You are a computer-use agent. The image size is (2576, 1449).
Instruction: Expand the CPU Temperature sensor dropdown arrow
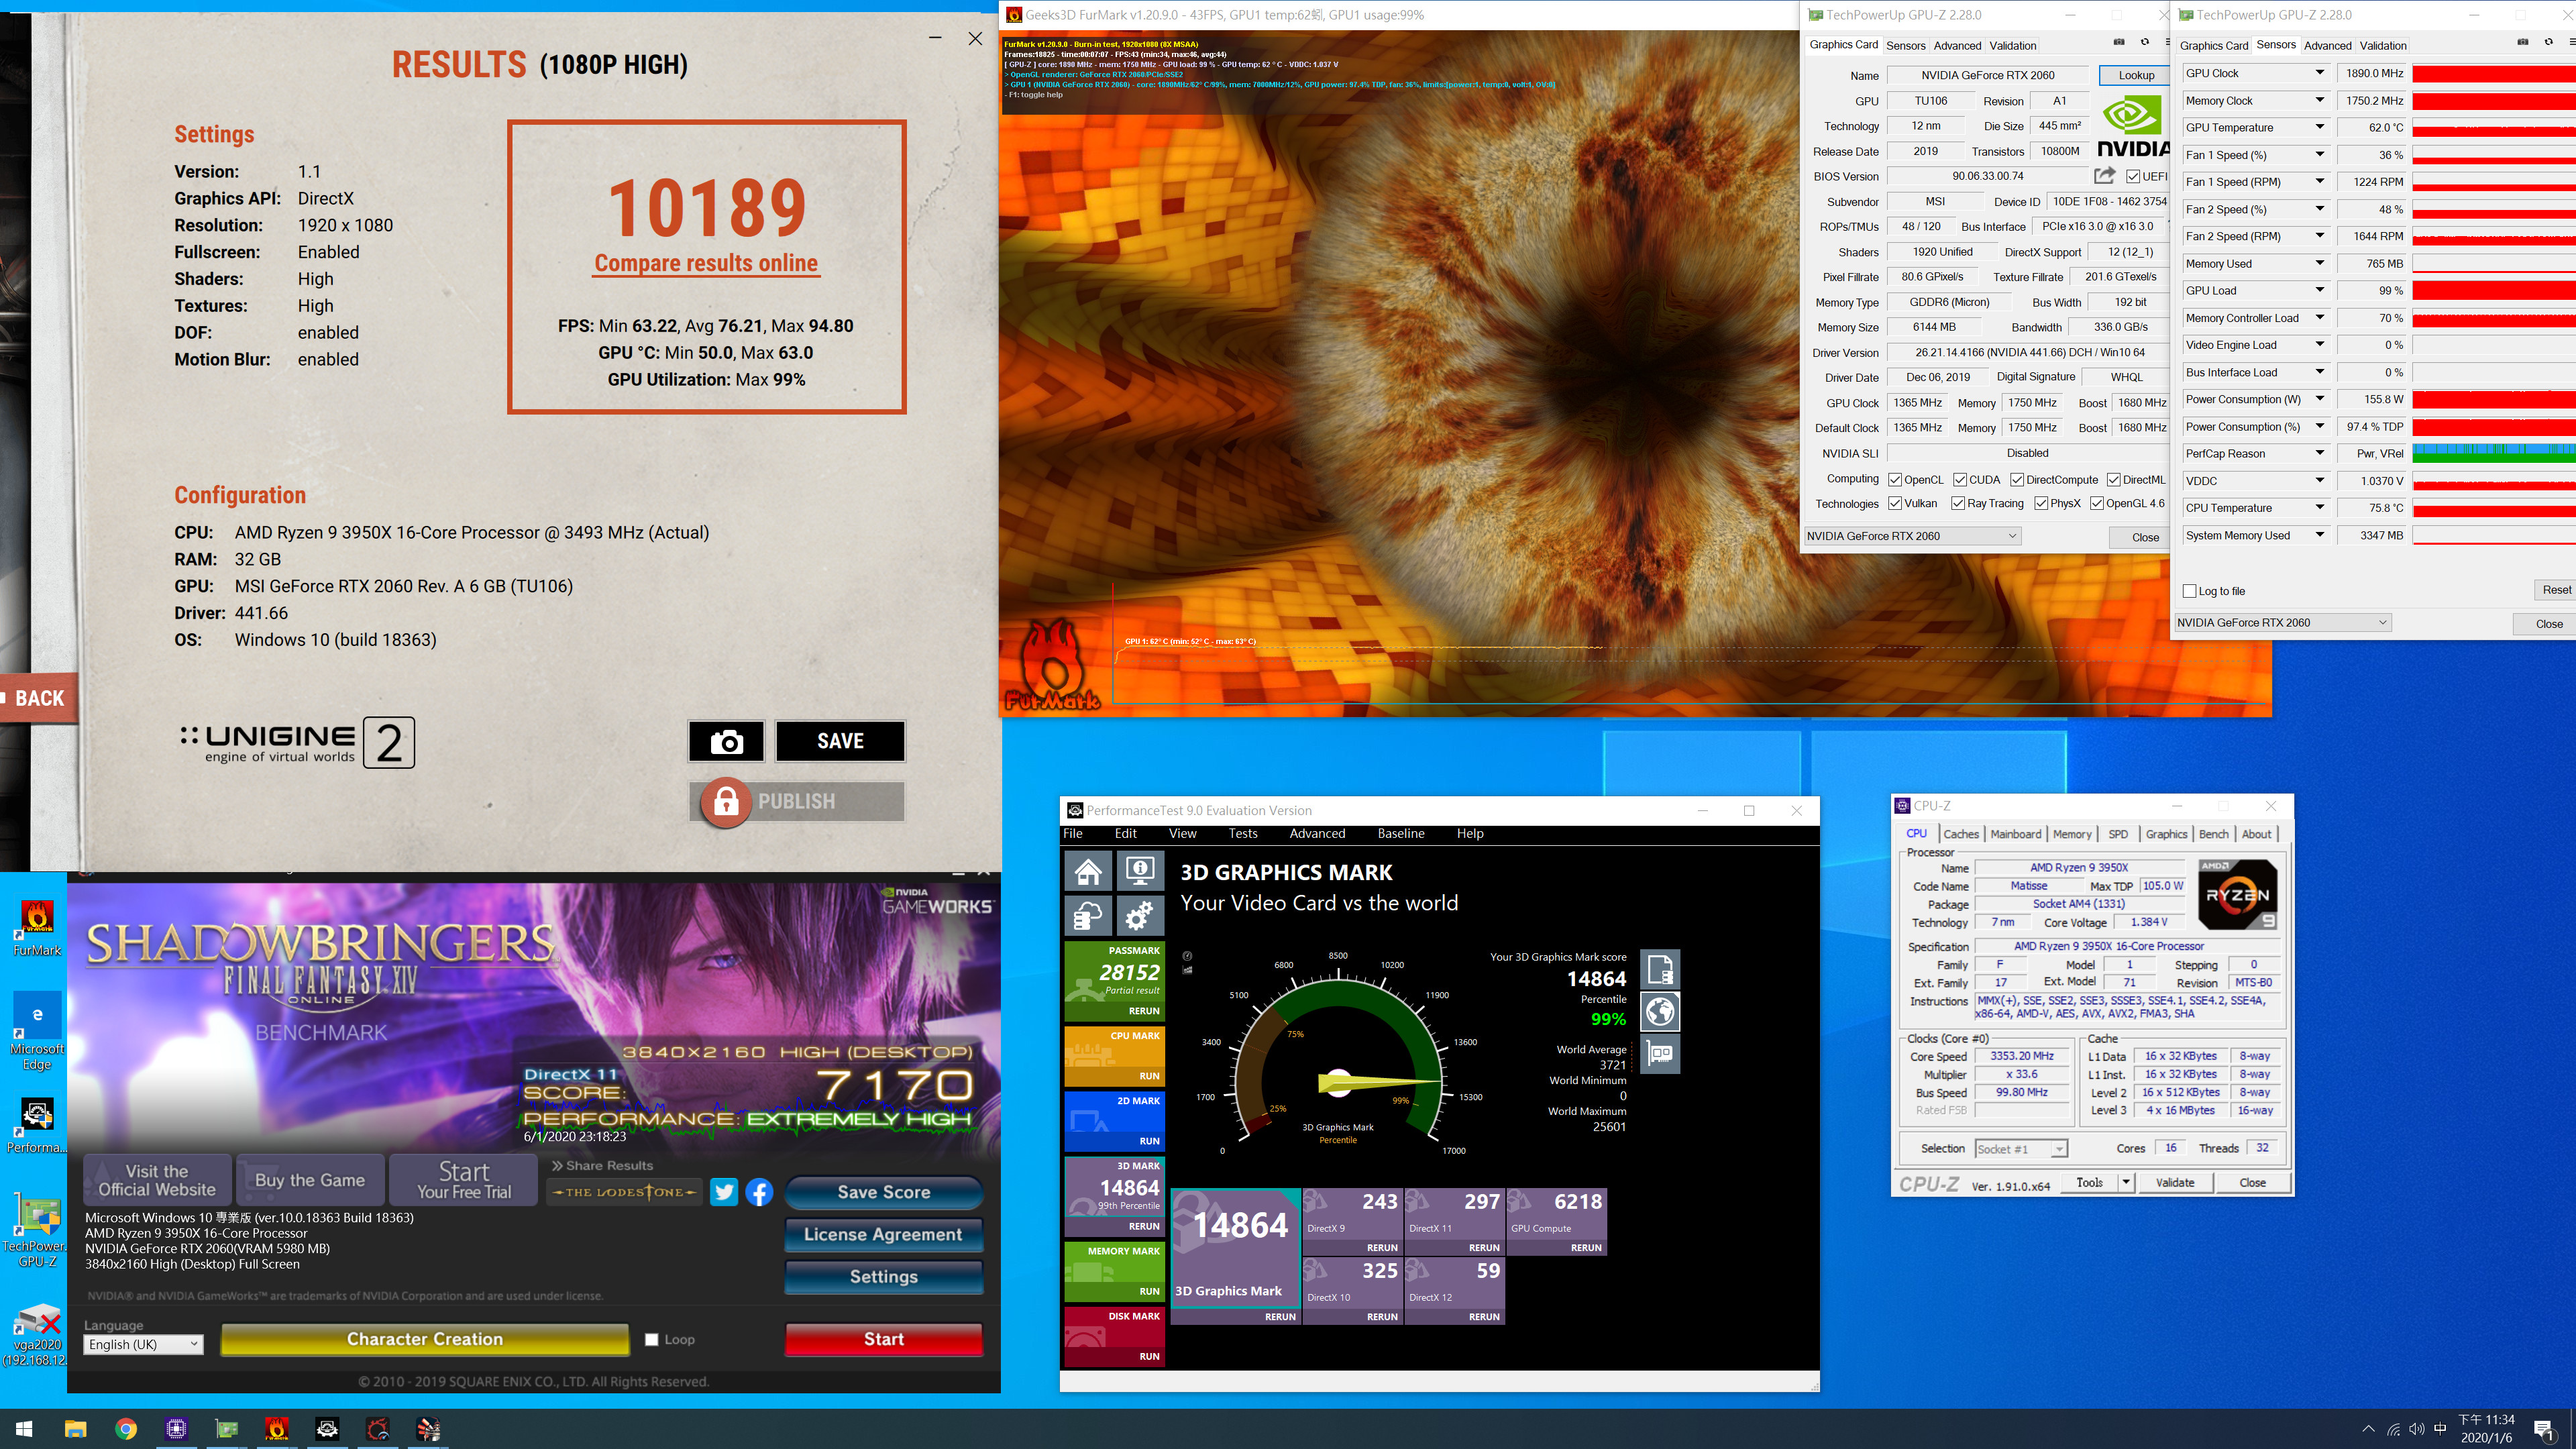[2319, 508]
